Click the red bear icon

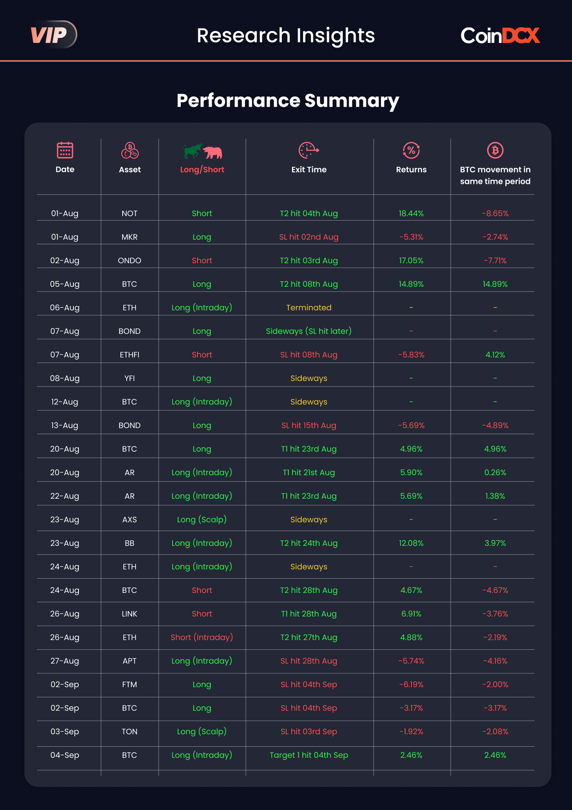[x=213, y=152]
